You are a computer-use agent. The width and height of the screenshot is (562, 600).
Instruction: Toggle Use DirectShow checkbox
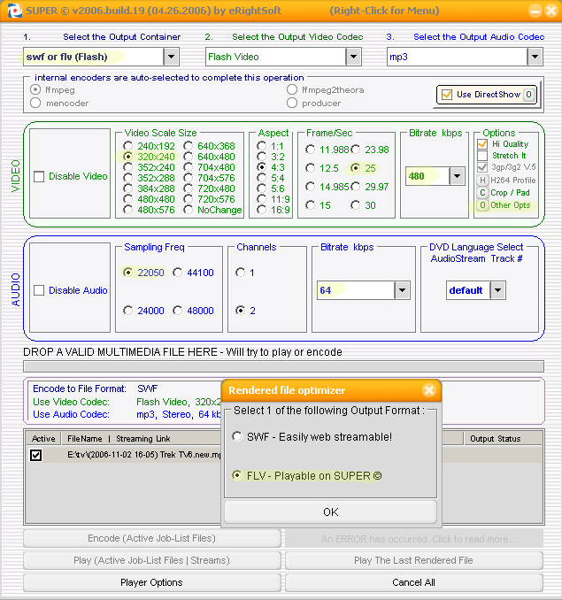point(446,95)
